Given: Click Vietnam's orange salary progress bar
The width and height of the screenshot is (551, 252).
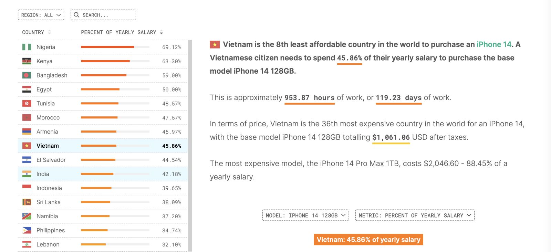Looking at the screenshot, I should 98,145.
